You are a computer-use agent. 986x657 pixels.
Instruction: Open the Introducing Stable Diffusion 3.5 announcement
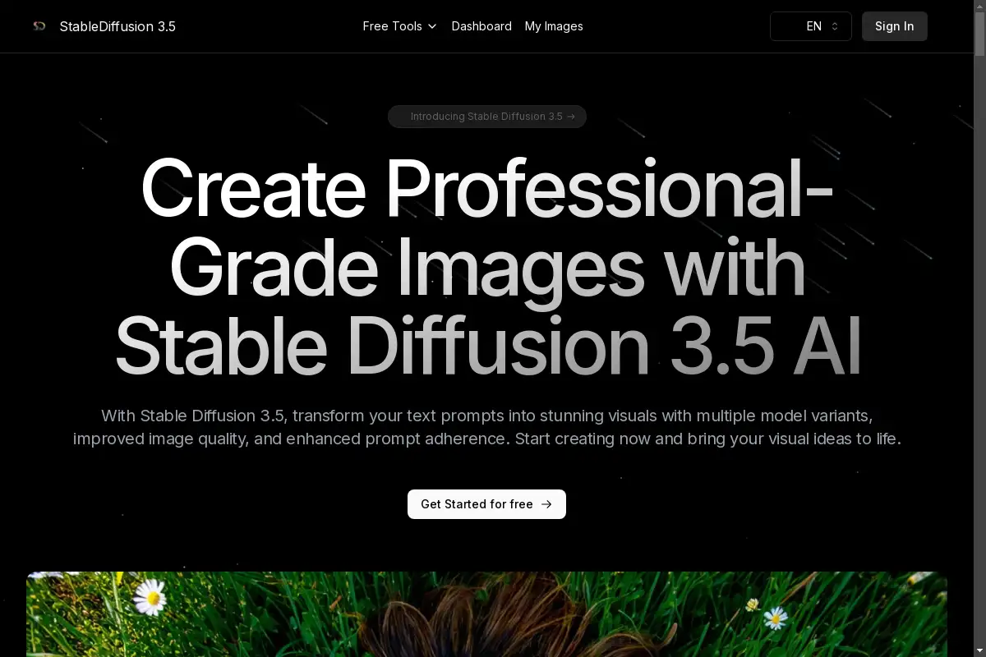point(486,117)
